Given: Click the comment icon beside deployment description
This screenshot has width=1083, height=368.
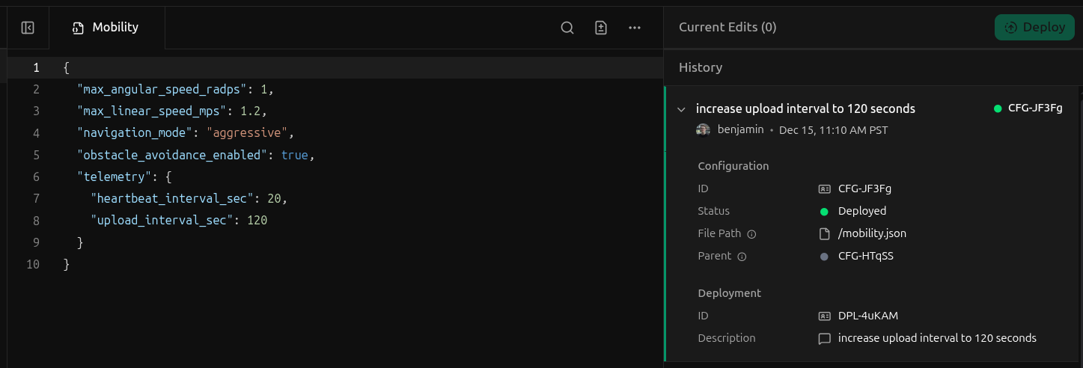Looking at the screenshot, I should (x=825, y=338).
